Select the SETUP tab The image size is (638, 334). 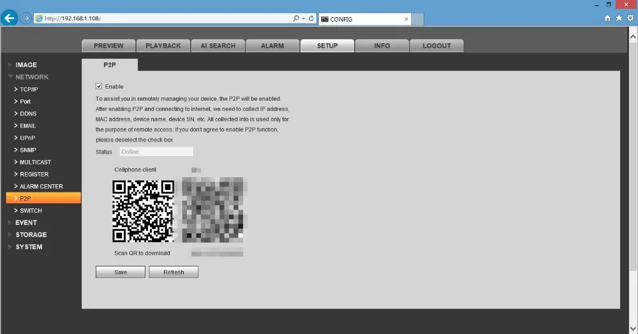(x=327, y=46)
